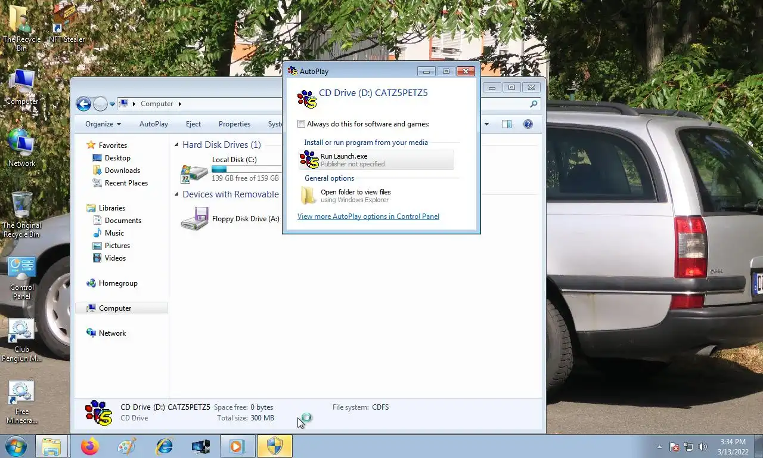The image size is (763, 458).
Task: Open Network desktop icon
Action: point(21,148)
